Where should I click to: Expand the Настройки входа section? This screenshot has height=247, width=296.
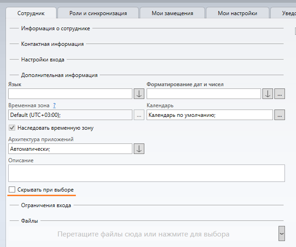[x=42, y=60]
